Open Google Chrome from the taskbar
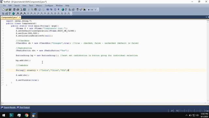Screen dimensions: 209x118 (x=26, y=115)
